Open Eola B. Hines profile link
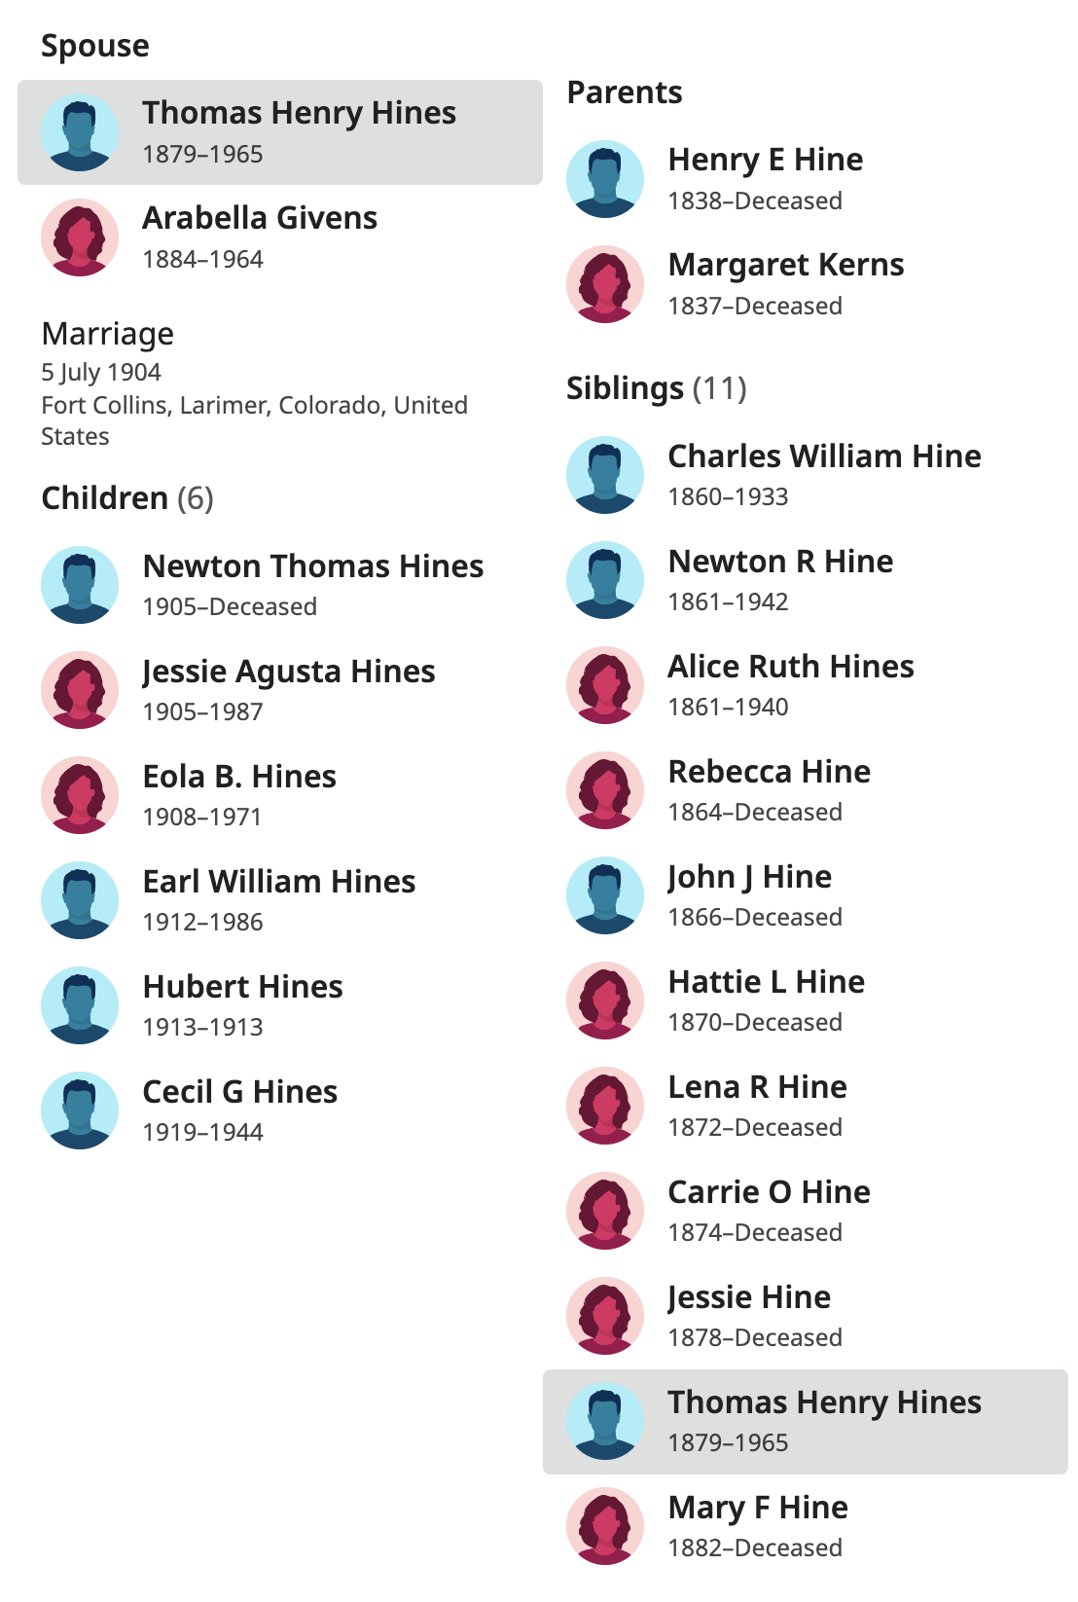The image size is (1078, 1602). tap(239, 777)
